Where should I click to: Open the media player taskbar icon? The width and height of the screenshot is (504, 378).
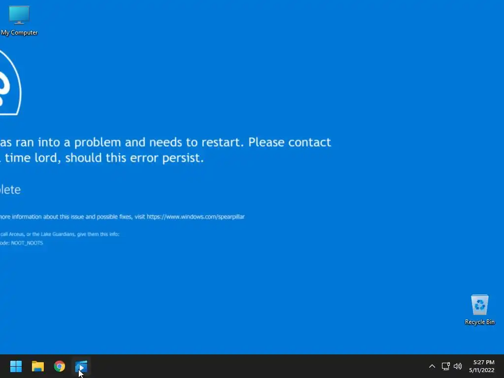coord(81,366)
